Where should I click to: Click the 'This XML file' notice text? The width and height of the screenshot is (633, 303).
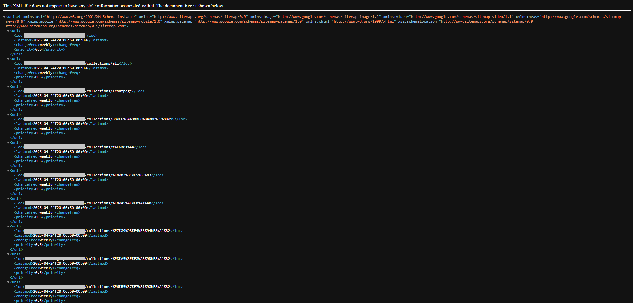point(113,6)
